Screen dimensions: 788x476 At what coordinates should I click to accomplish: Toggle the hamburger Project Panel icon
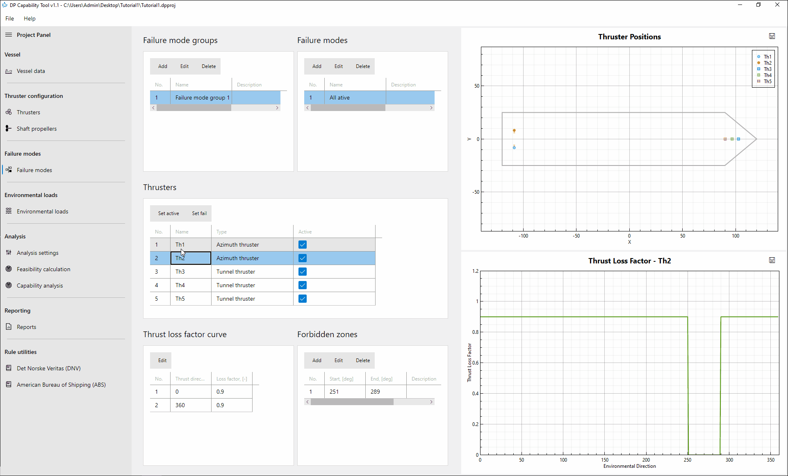click(x=9, y=35)
